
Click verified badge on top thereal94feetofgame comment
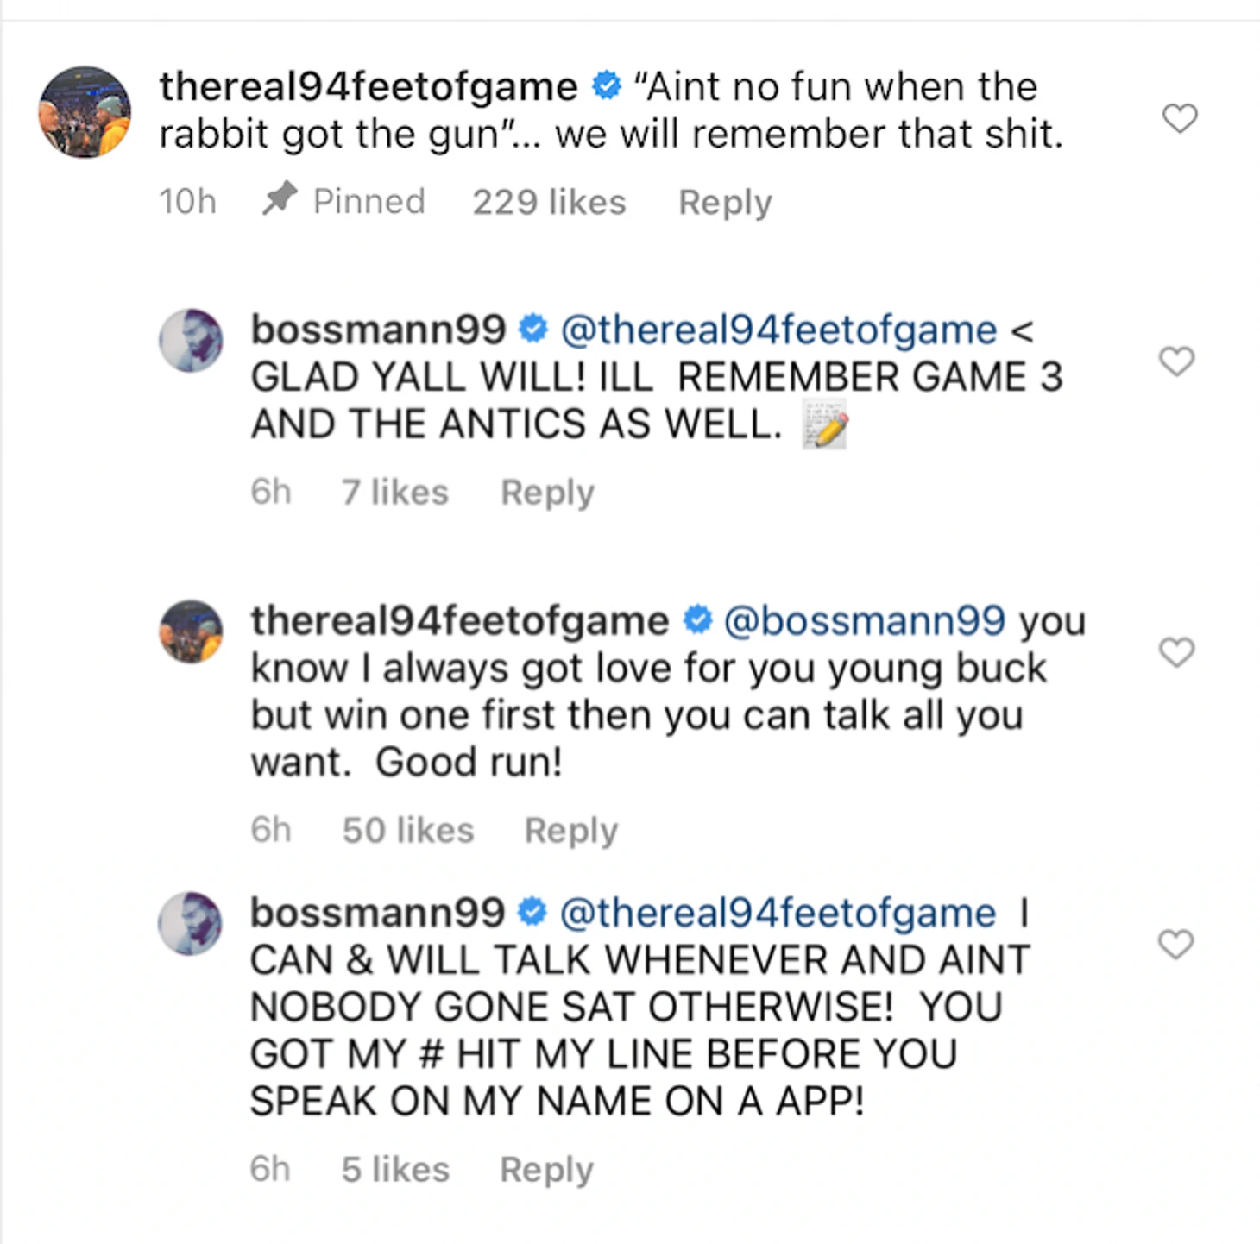[607, 85]
